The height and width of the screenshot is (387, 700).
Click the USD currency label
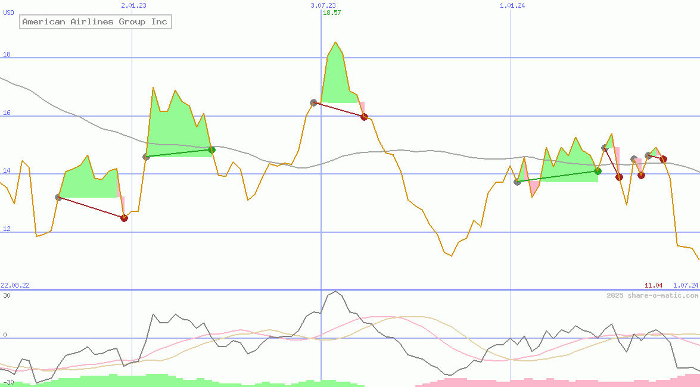pyautogui.click(x=8, y=13)
